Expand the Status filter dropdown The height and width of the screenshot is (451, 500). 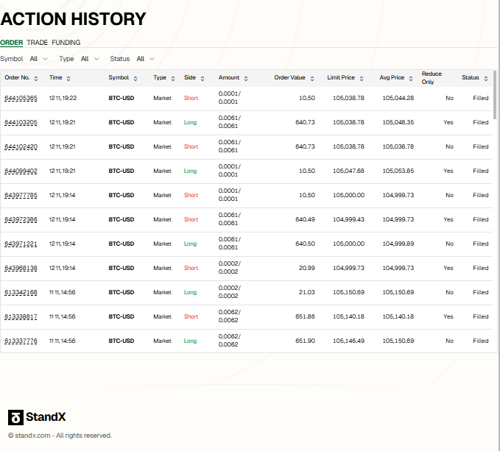[x=145, y=59]
